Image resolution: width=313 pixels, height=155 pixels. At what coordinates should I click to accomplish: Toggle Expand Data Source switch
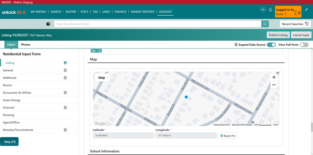tap(271, 45)
